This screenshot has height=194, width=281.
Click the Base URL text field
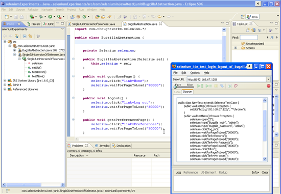point(226,79)
